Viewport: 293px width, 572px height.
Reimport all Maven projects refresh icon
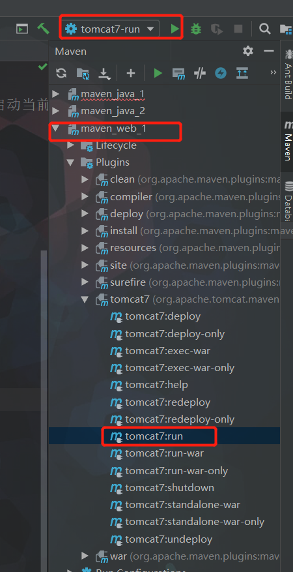click(61, 73)
